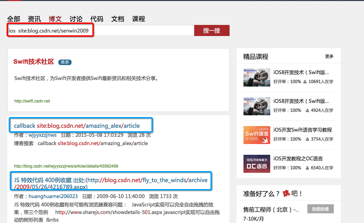Click the learner icon beside 10691人在学
The width and height of the screenshot is (364, 223).
[305, 82]
